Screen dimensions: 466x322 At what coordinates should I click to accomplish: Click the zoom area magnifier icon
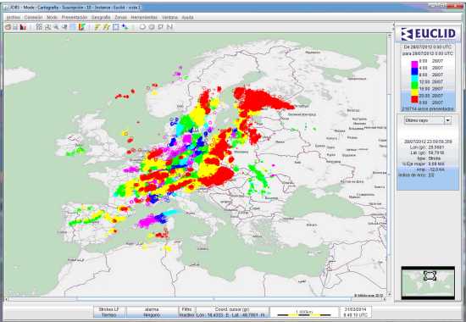click(47, 27)
